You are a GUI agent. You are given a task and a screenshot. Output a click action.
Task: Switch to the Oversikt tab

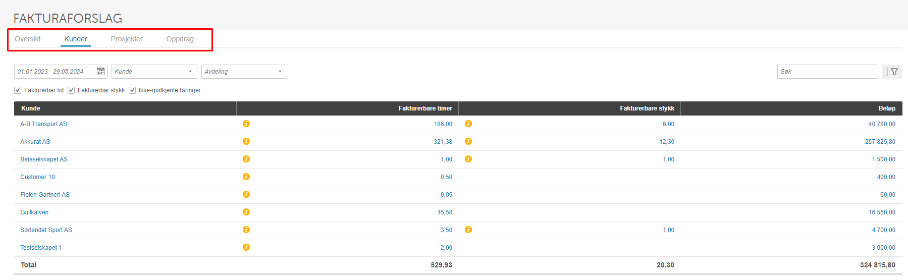(28, 39)
